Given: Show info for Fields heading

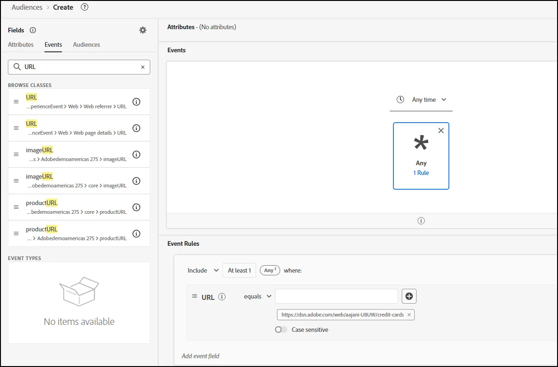Looking at the screenshot, I should (x=33, y=30).
